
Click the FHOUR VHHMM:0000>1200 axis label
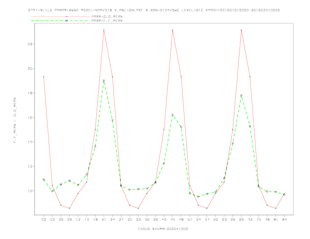click(163, 229)
